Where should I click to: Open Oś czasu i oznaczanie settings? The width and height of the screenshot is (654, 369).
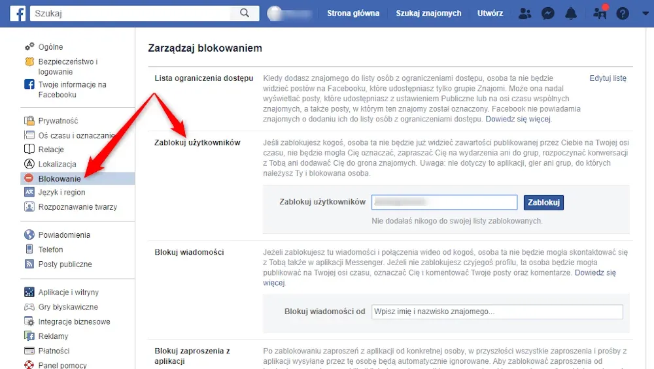77,135
